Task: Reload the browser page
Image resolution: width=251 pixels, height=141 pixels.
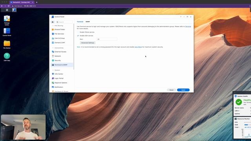Action: (x=9, y=6)
